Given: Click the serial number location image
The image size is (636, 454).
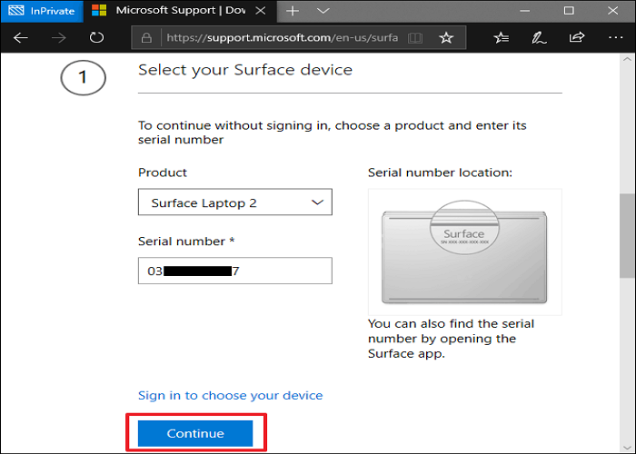Looking at the screenshot, I should pos(464,252).
